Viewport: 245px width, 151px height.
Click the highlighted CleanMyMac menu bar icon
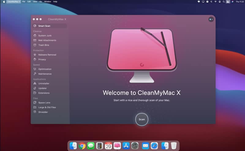(228, 2)
